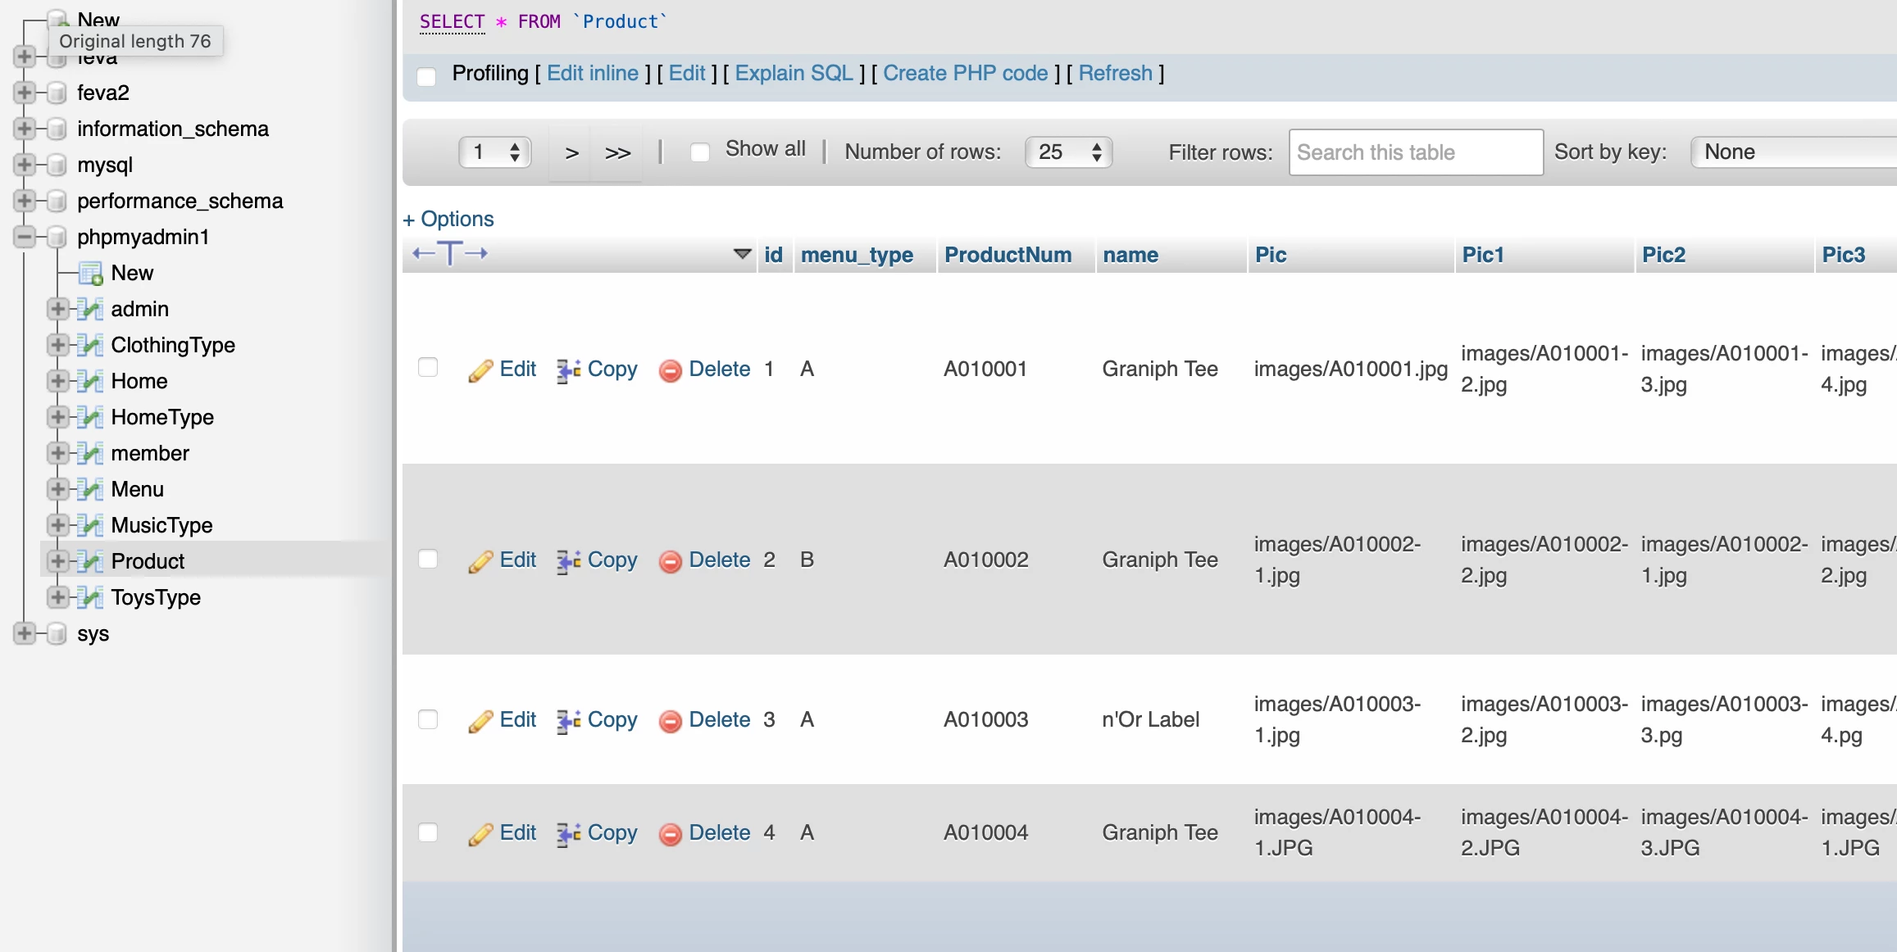Click the Copy icon for row 2

pos(568,561)
